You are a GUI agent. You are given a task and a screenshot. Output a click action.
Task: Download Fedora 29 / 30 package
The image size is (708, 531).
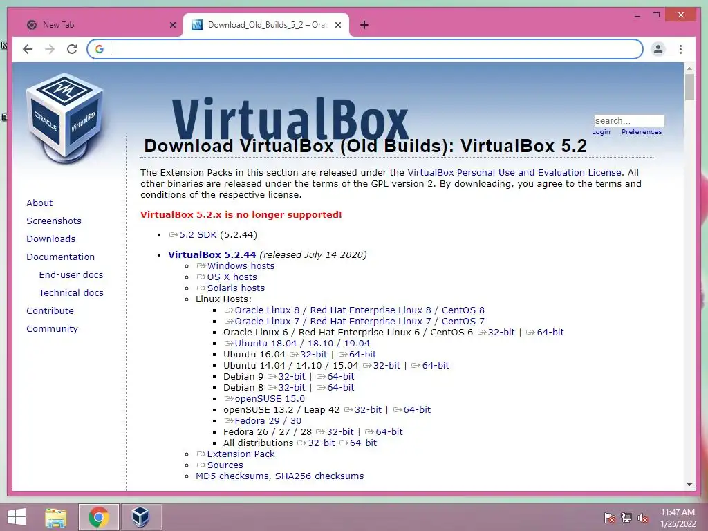coord(263,421)
